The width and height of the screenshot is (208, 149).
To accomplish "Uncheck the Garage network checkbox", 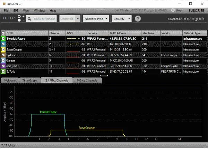I will (x=3, y=60).
